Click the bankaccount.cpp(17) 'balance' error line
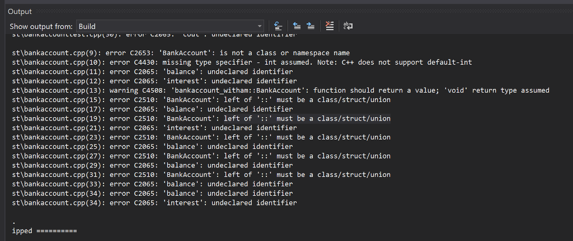The width and height of the screenshot is (573, 241). pyautogui.click(x=152, y=109)
